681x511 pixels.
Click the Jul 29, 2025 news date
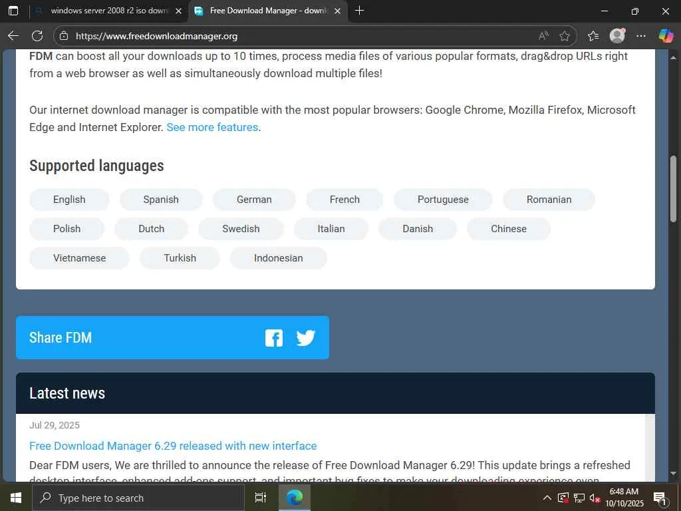55,425
